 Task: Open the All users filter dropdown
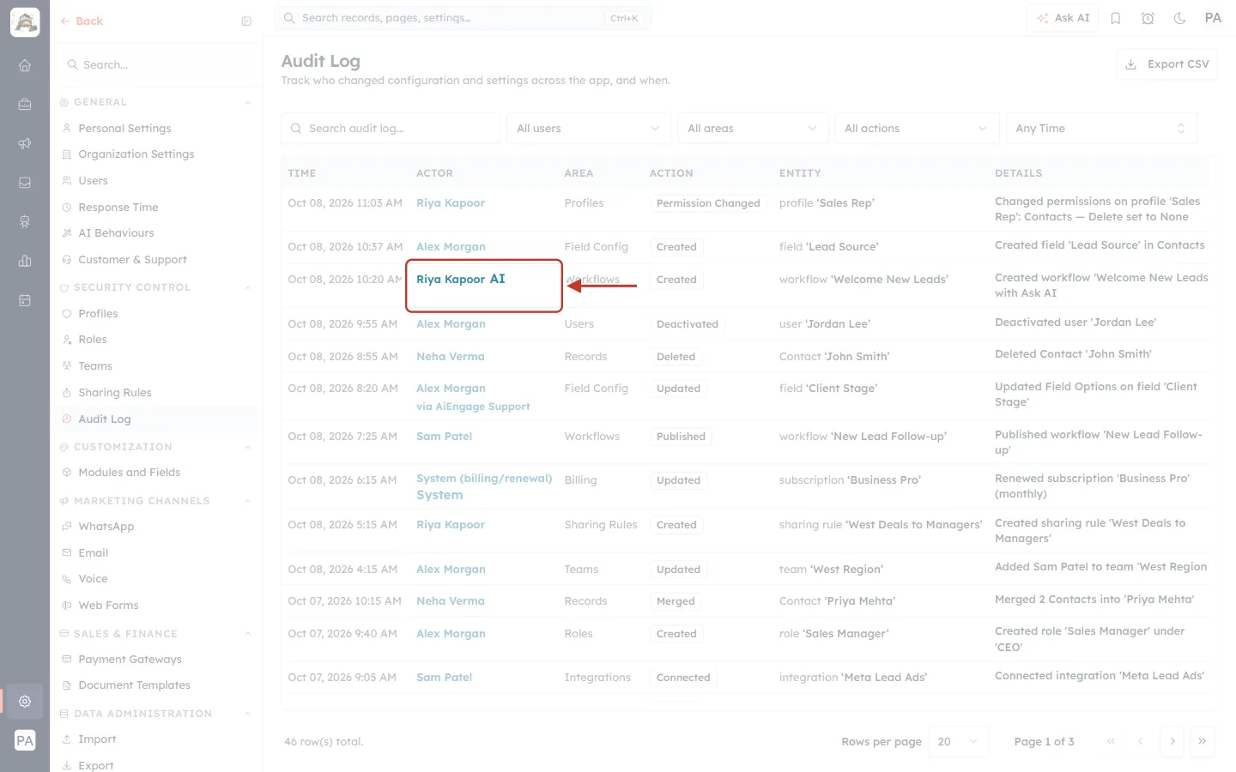point(589,129)
